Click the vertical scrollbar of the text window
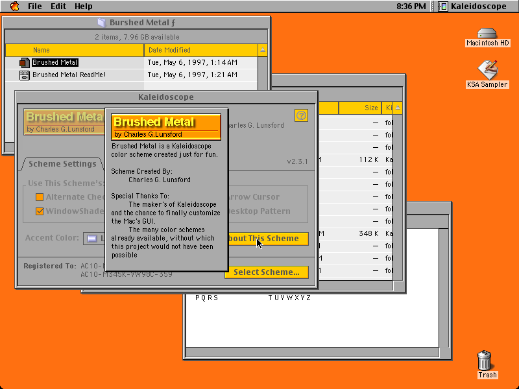 click(444, 288)
